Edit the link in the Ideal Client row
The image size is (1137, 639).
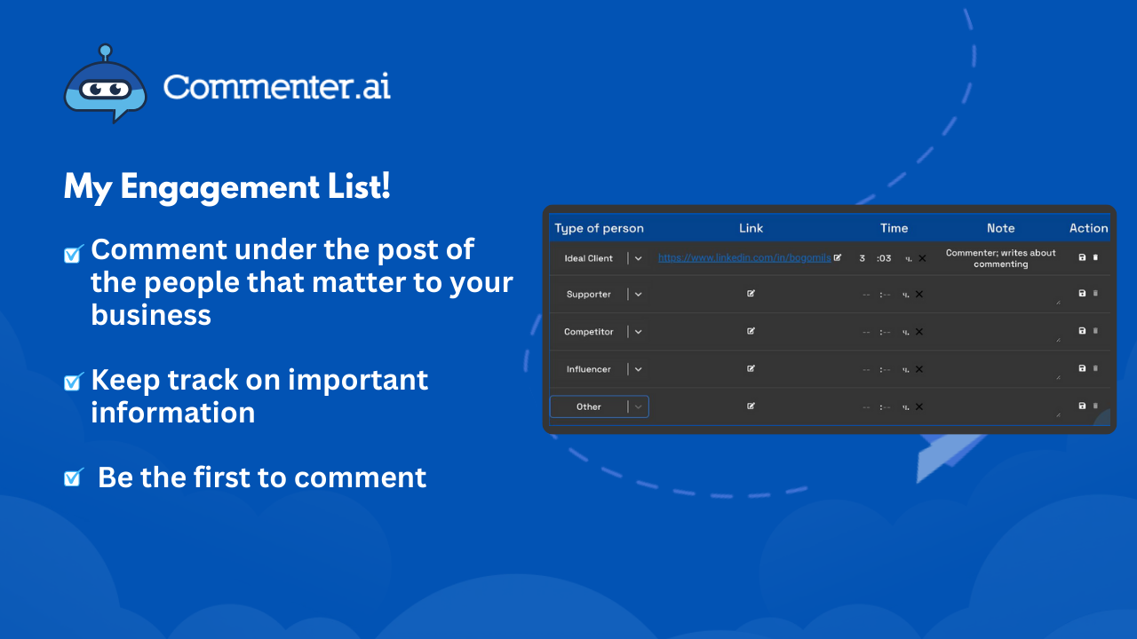(x=838, y=257)
